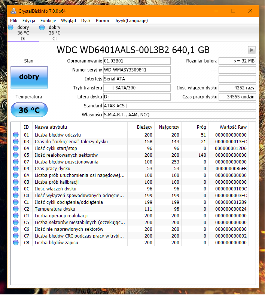Click the power-on hours field 34555 godzin

coord(237,97)
